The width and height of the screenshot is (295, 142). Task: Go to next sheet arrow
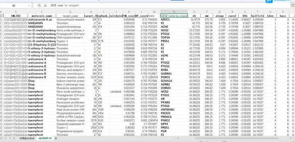pos(10,138)
